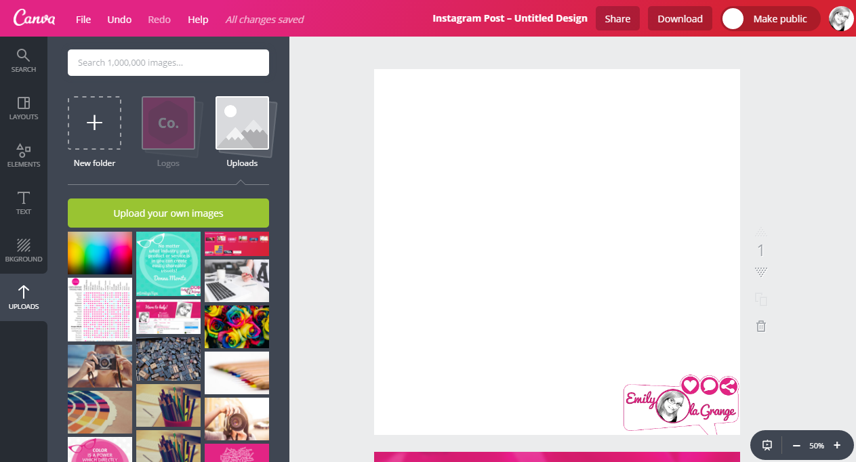Move page 1 down

pos(761,272)
